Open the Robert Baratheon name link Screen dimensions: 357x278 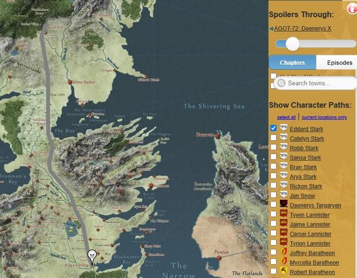(x=312, y=272)
